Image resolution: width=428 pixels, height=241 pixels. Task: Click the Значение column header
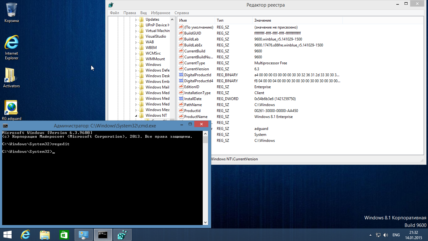click(297, 20)
